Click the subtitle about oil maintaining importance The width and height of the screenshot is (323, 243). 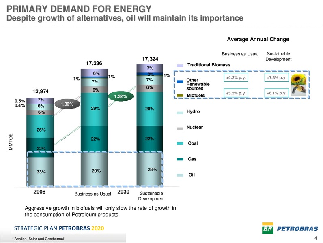coord(125,18)
